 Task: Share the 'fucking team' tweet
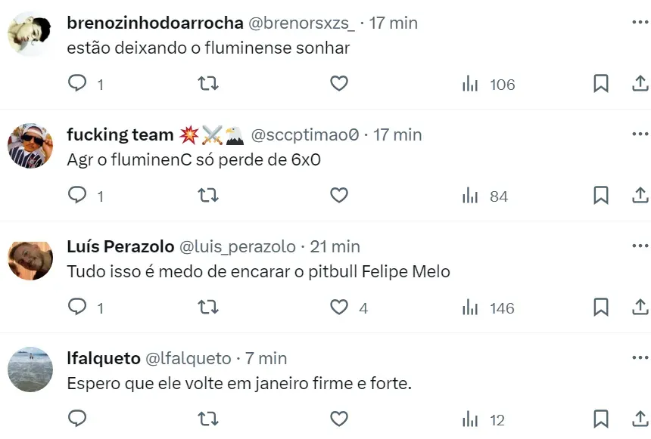[639, 196]
